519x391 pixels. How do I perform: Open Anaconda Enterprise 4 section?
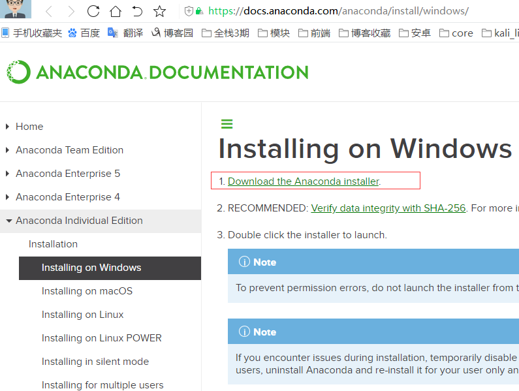pos(68,197)
